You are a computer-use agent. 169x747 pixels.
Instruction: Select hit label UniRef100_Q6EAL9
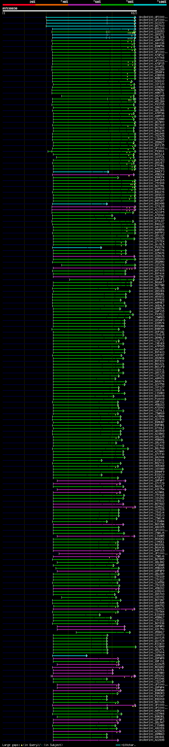[x=152, y=306]
